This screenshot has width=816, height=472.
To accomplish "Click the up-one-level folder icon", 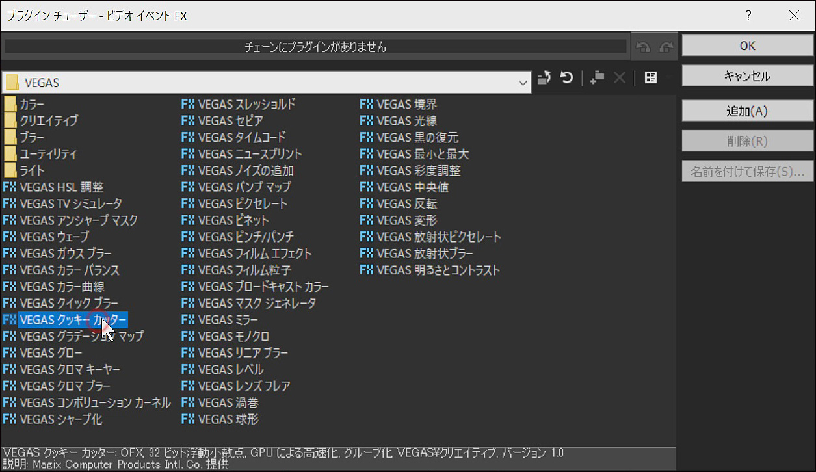I will coord(544,78).
